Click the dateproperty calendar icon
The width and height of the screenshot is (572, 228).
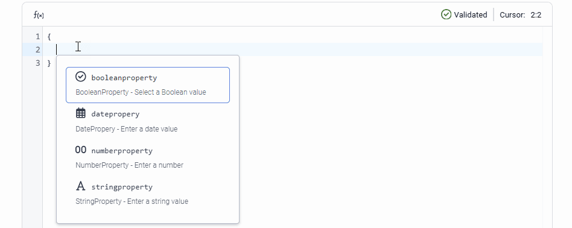pos(81,113)
